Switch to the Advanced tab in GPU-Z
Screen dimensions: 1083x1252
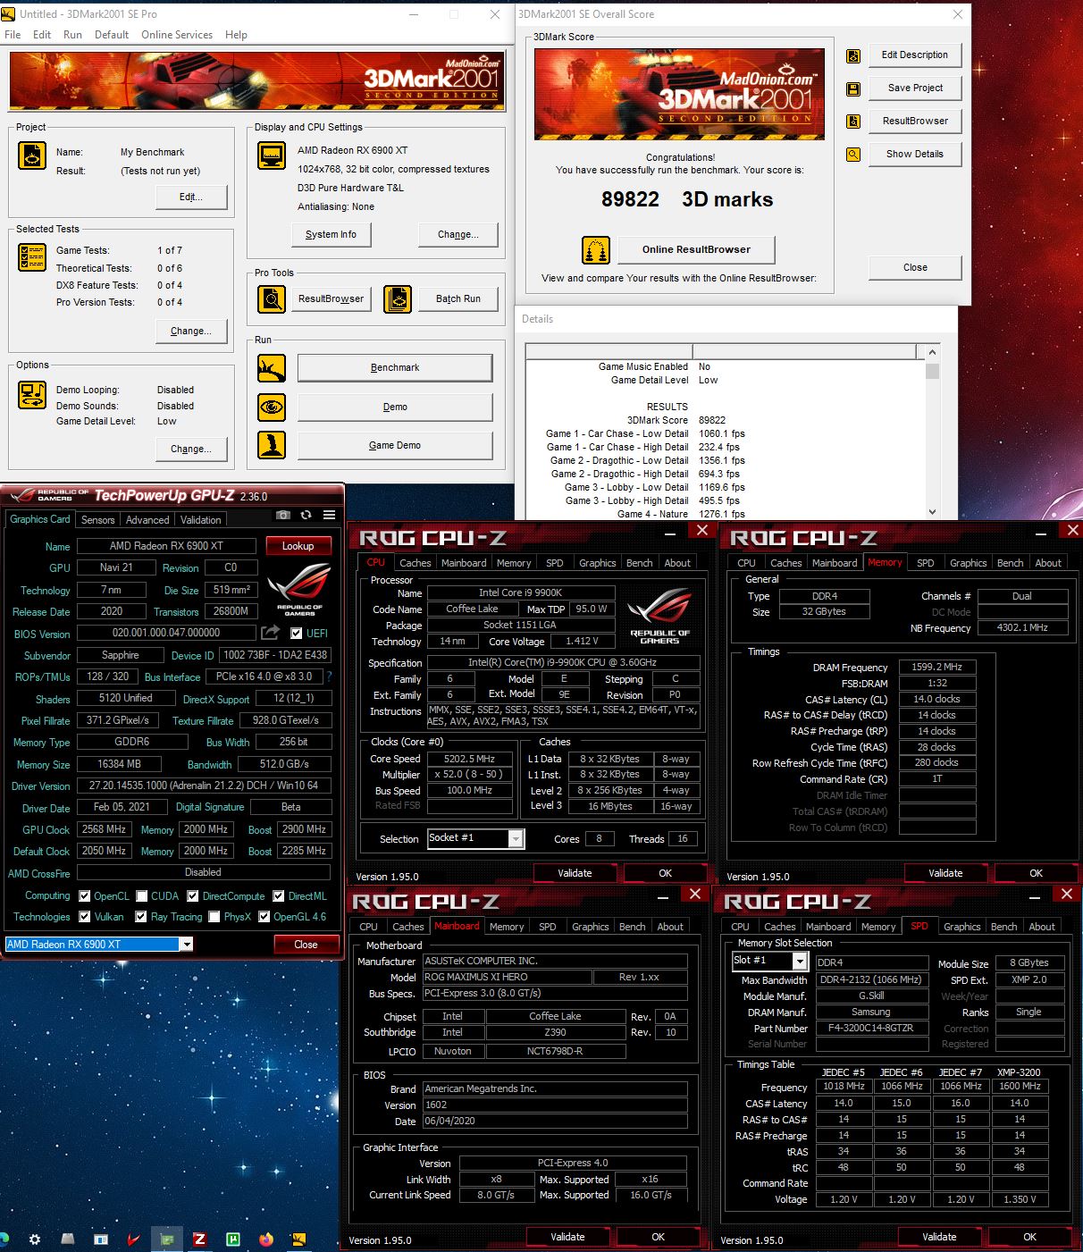(x=147, y=520)
